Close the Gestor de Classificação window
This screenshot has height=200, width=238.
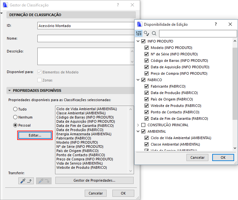click(132, 5)
